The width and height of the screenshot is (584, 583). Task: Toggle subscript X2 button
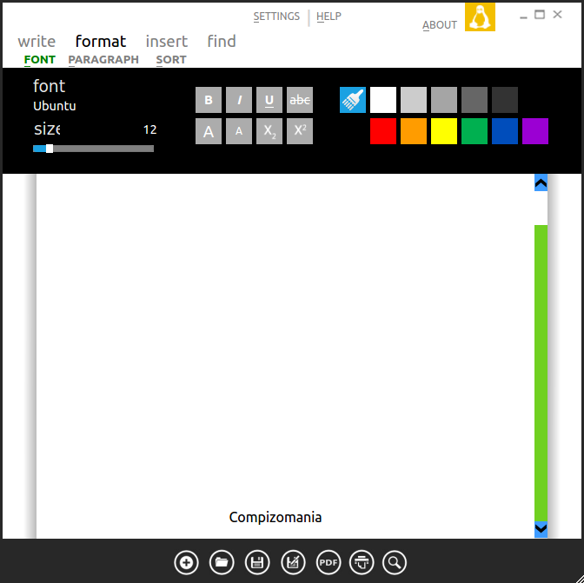pyautogui.click(x=269, y=131)
